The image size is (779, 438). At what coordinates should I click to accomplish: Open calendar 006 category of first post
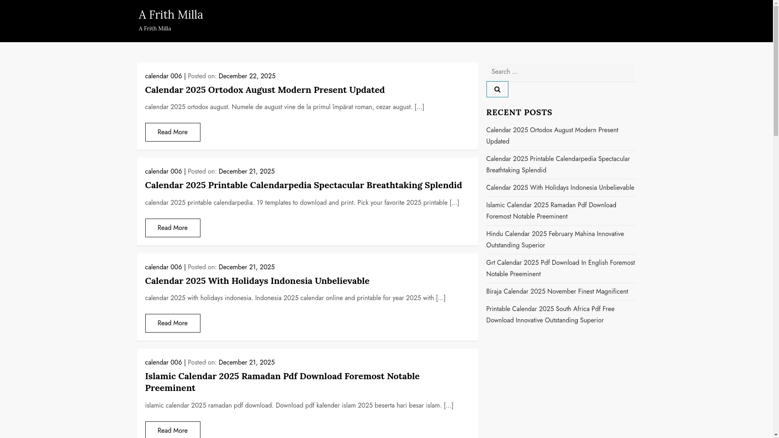click(x=163, y=76)
